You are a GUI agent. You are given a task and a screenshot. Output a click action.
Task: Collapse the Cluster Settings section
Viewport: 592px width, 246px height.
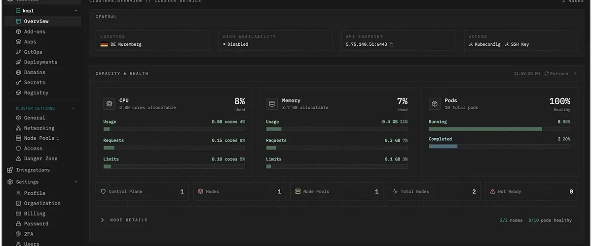(x=74, y=108)
